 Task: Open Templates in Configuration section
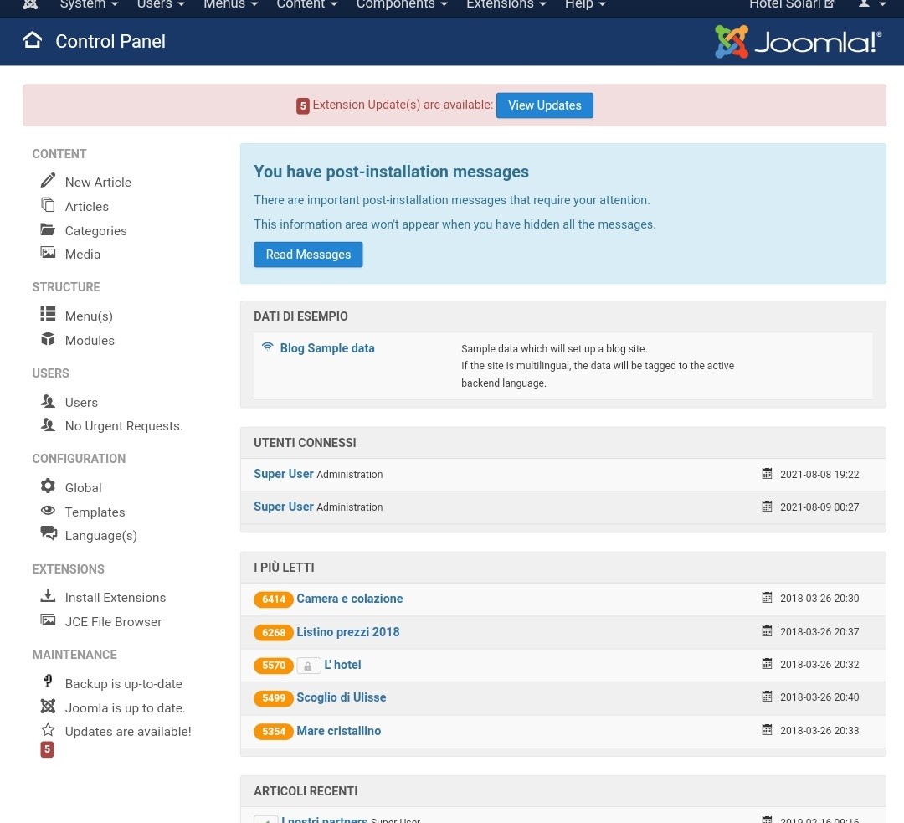pyautogui.click(x=95, y=512)
